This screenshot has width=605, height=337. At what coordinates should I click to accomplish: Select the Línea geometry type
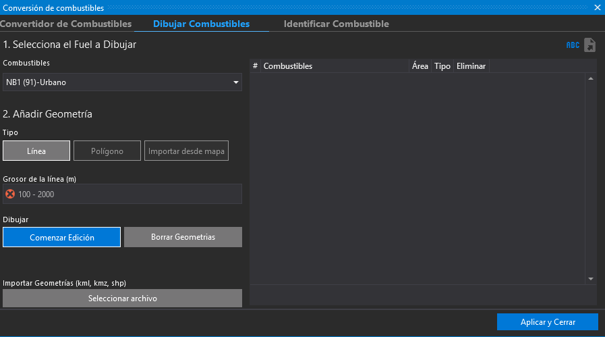coord(36,151)
